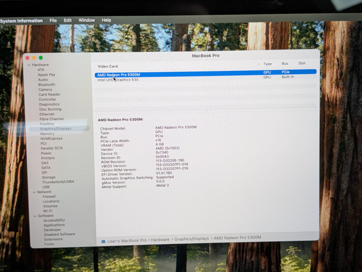Select Wi-Fi under Network

tap(48, 211)
